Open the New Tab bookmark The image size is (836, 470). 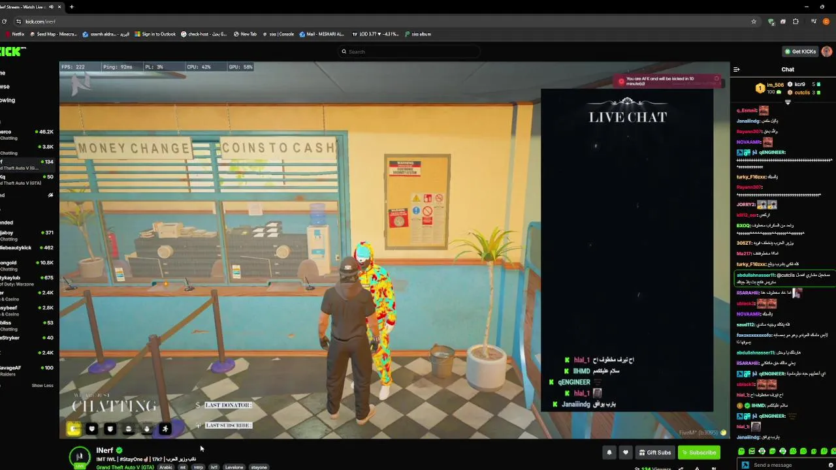245,34
